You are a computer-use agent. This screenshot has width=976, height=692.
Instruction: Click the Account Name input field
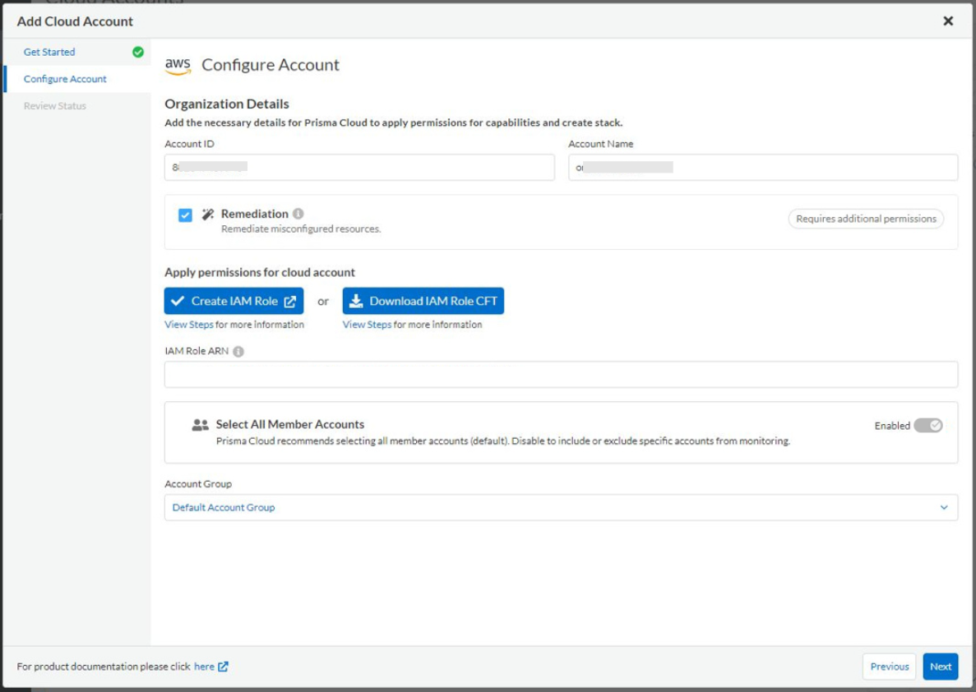[x=762, y=168]
